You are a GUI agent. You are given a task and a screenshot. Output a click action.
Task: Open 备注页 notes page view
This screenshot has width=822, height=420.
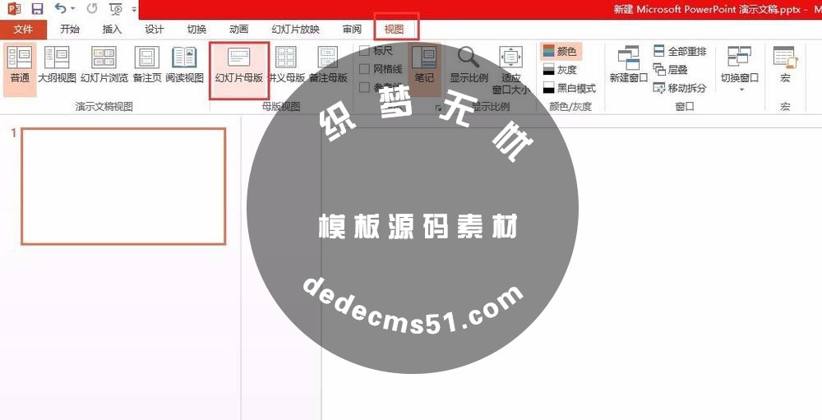pos(147,65)
